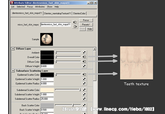This screenshot has width=165, height=114.
Task: Click Back Scatter Weight value field
Action: (47, 110)
